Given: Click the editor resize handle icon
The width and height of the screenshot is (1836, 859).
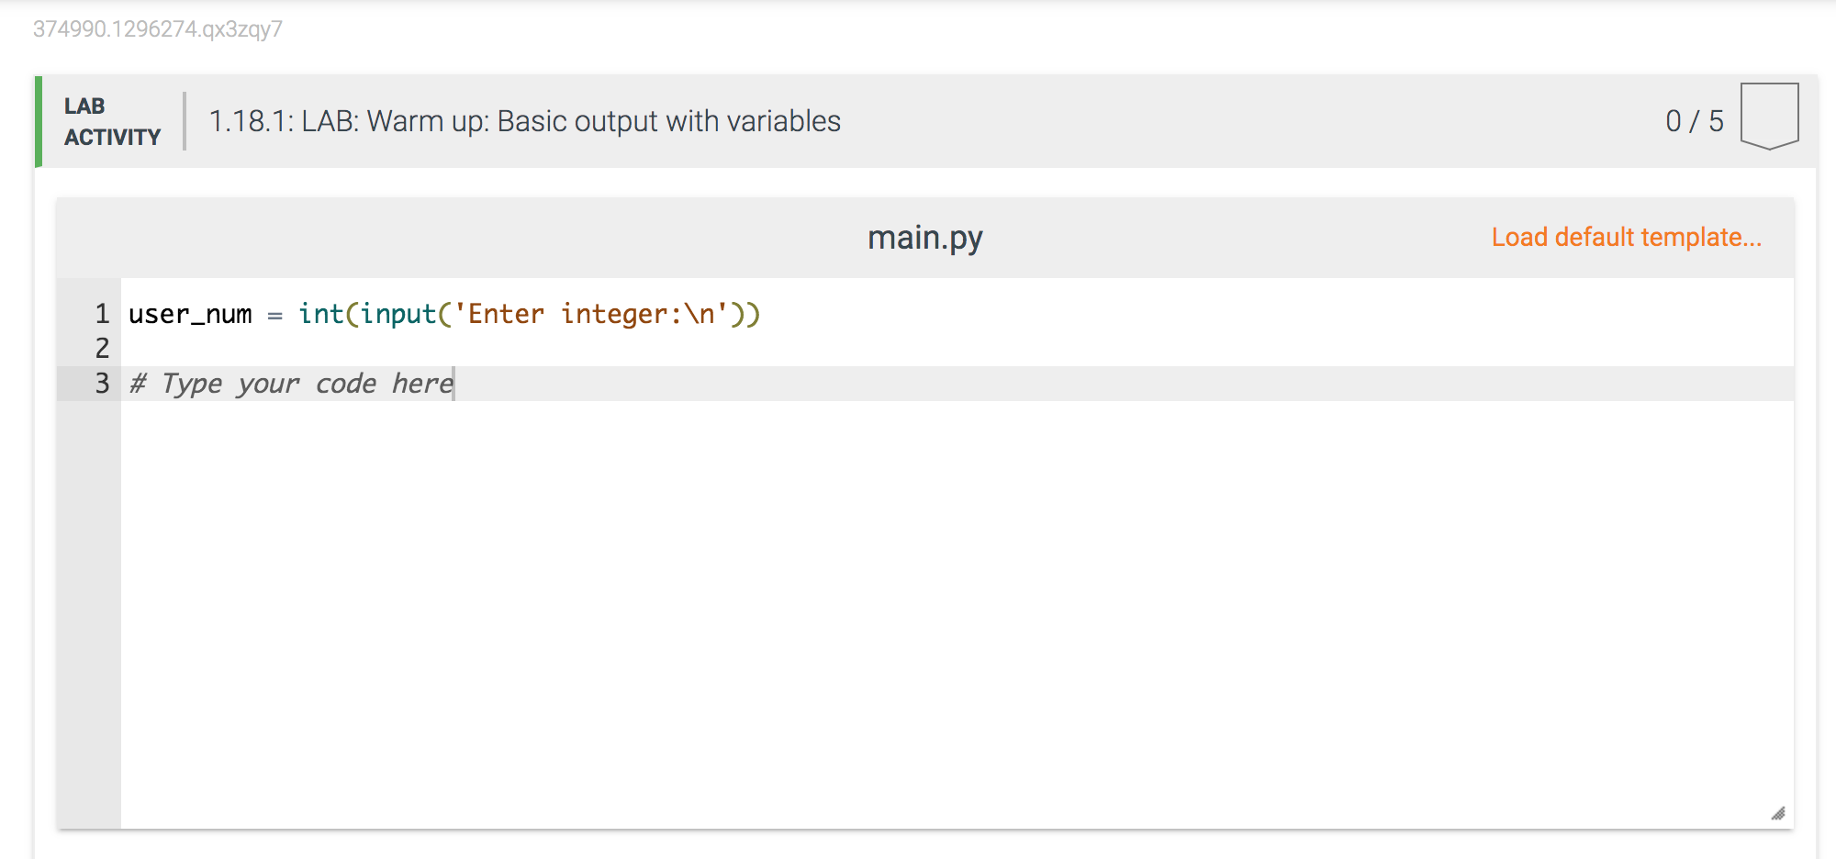Looking at the screenshot, I should coord(1778,813).
